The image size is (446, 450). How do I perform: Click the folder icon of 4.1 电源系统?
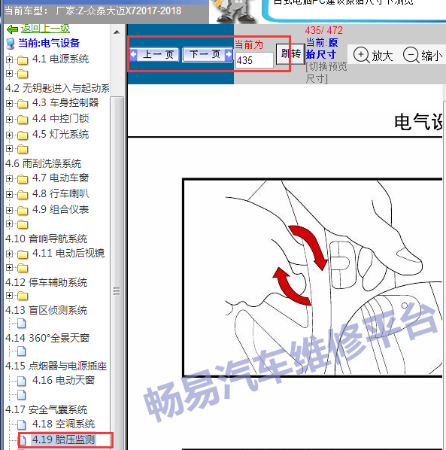point(23,60)
